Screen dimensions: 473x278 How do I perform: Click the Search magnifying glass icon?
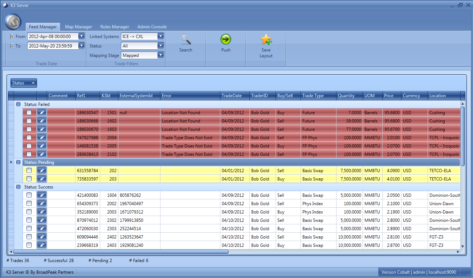(x=185, y=40)
